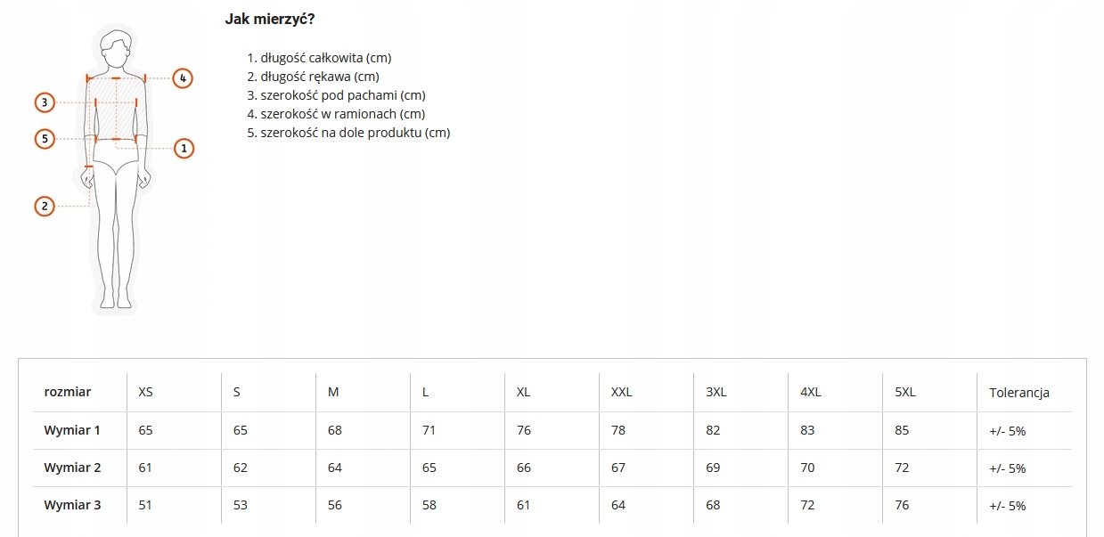Click the circled number 3 marker on the diagram
Viewport: 1104px width, 537px height.
click(x=45, y=102)
